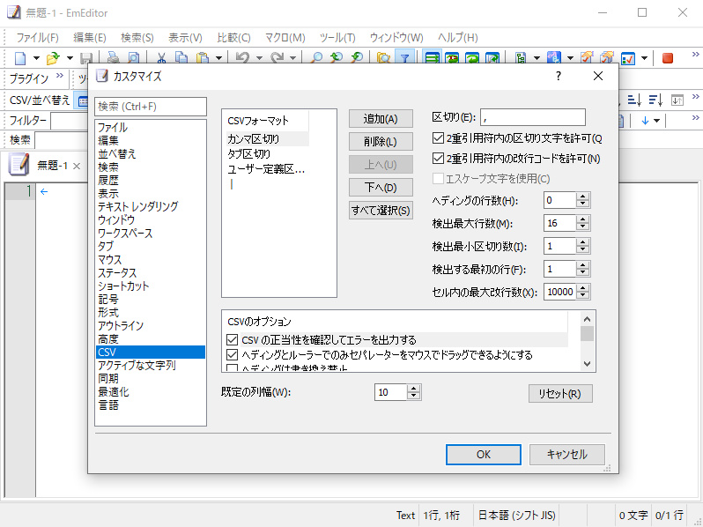
Task: Click the first green wrap mode icon
Action: (432, 58)
